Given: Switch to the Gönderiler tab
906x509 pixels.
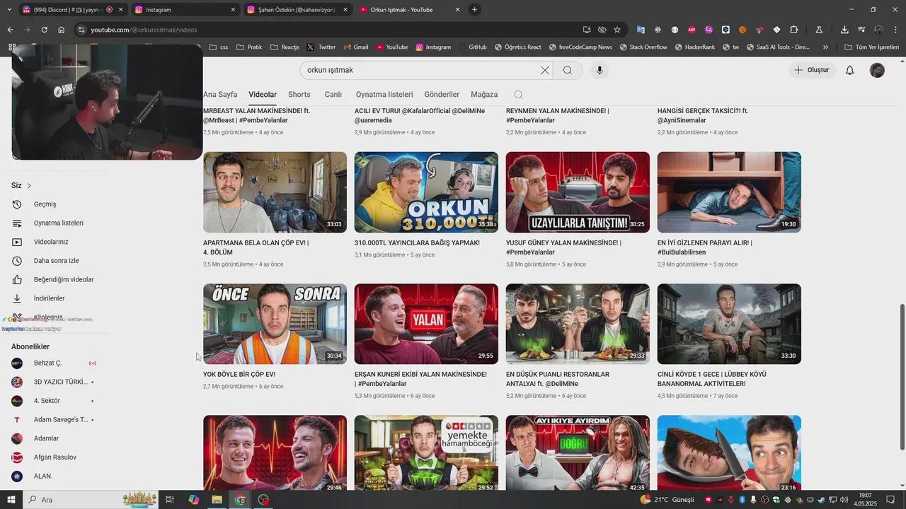Looking at the screenshot, I should pos(442,95).
